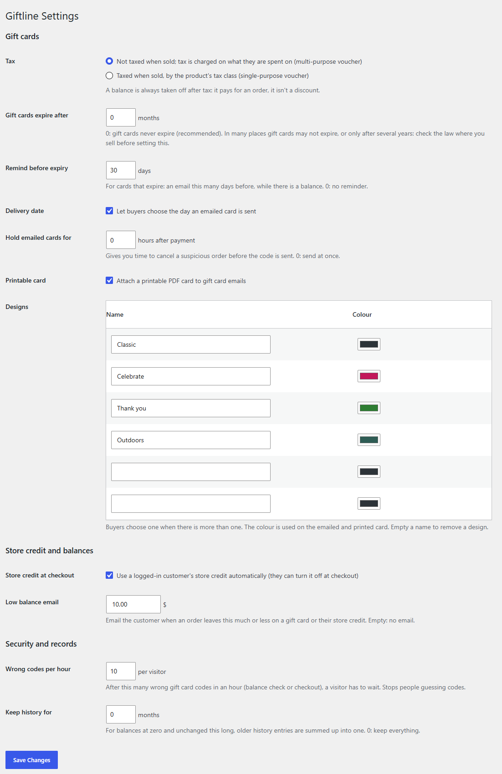Toggle store credit at checkout checkbox
The width and height of the screenshot is (502, 774).
(109, 575)
